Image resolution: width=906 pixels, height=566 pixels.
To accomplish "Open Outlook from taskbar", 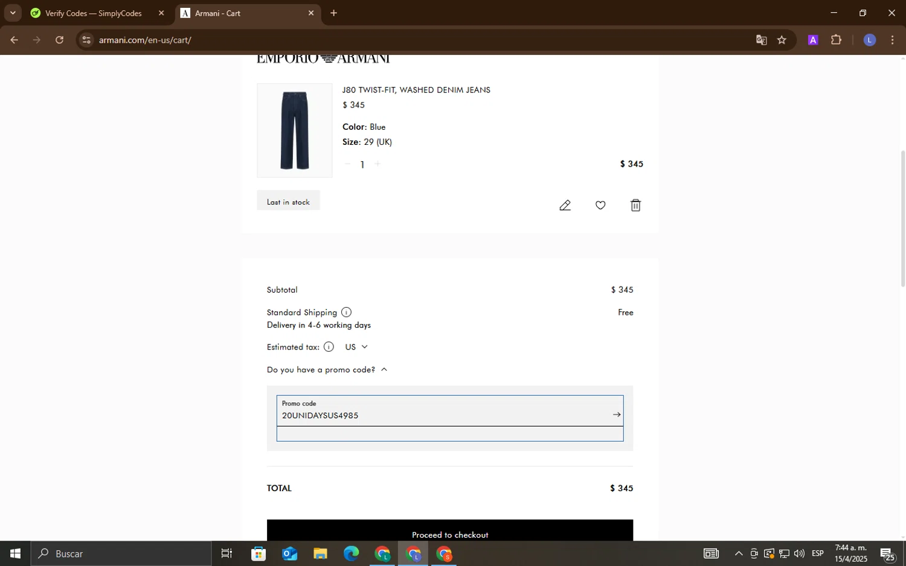I will pyautogui.click(x=289, y=553).
